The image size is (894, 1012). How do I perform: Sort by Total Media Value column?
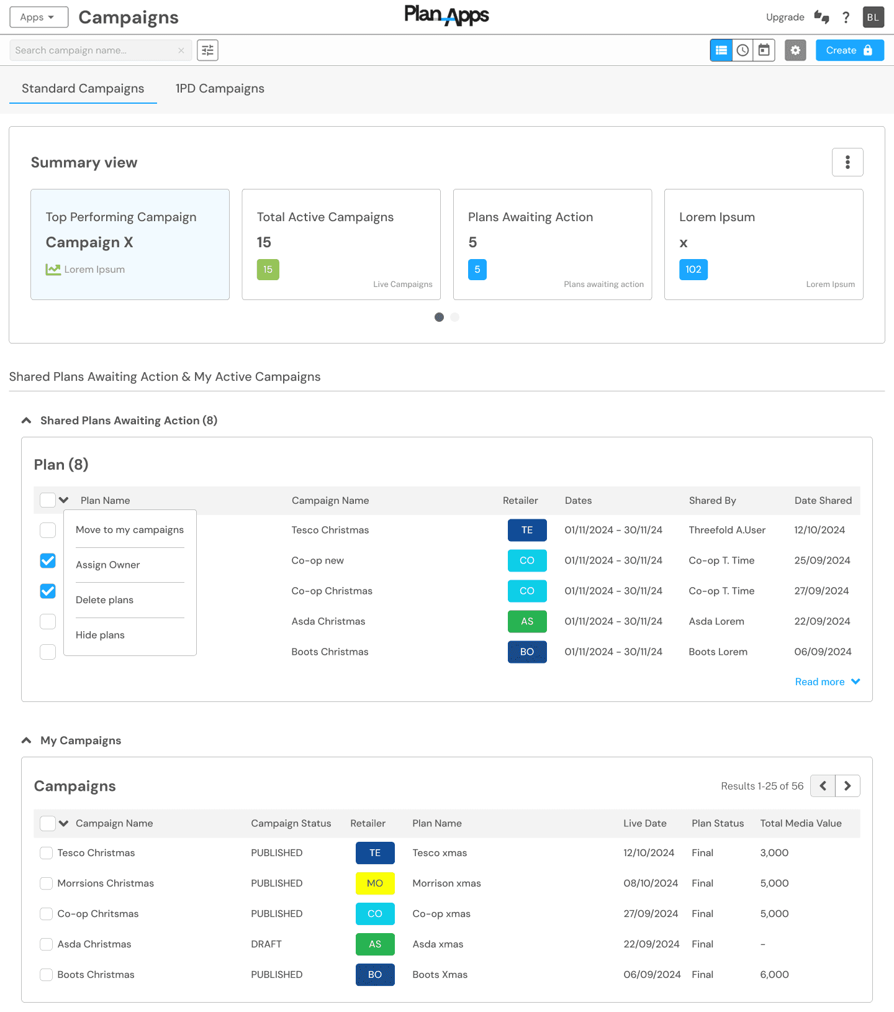tap(801, 823)
